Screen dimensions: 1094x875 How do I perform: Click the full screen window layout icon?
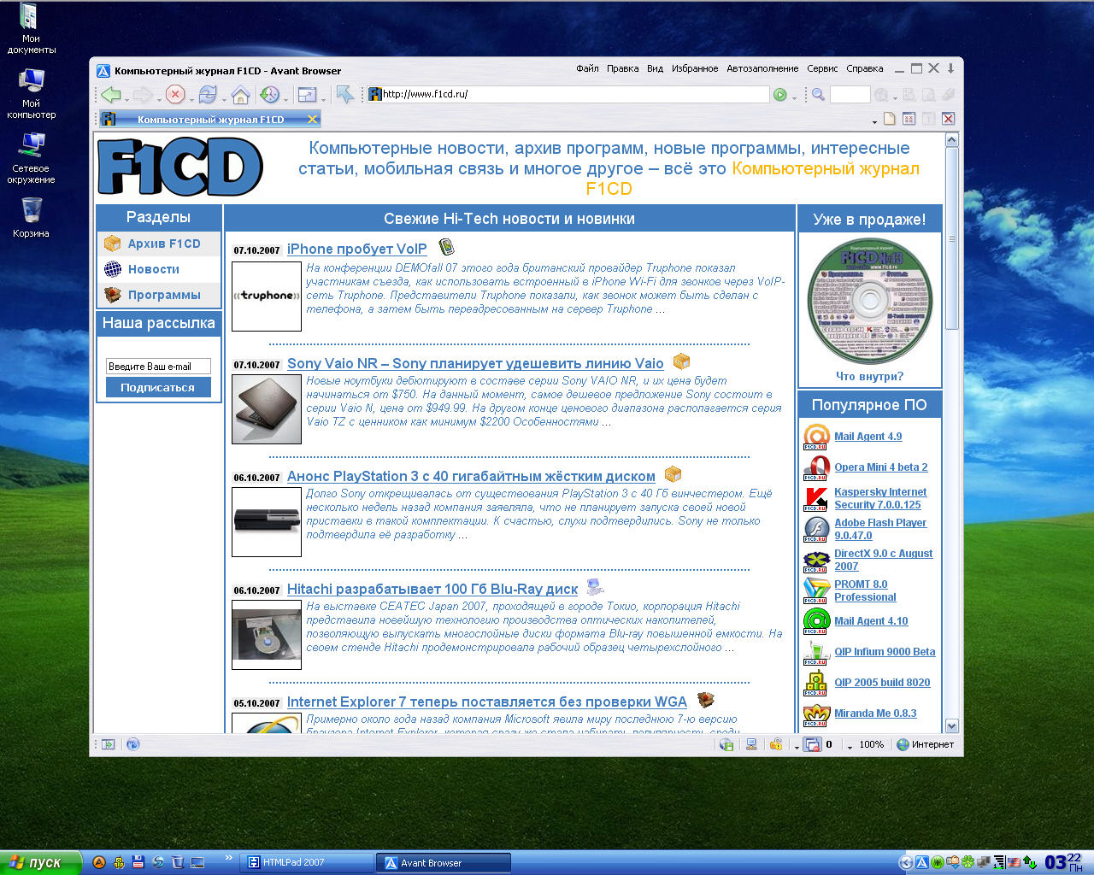pos(307,95)
